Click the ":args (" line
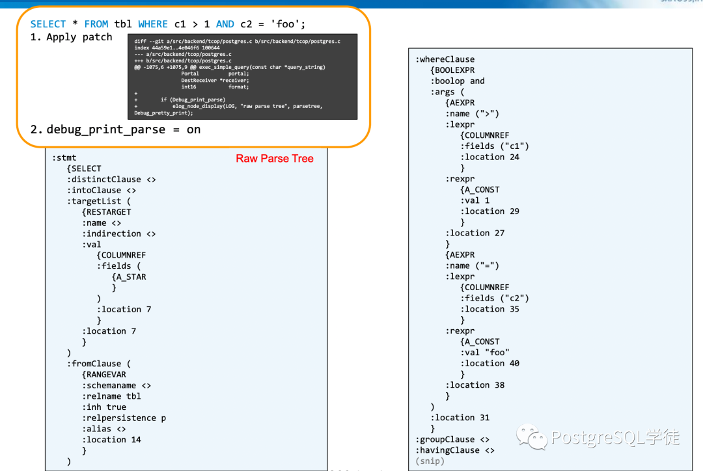703x471 pixels. click(x=447, y=92)
